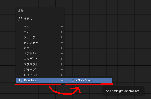Screen dimensions: 151x99
Task: Click the 追加 menu title
Action: click(x=21, y=11)
